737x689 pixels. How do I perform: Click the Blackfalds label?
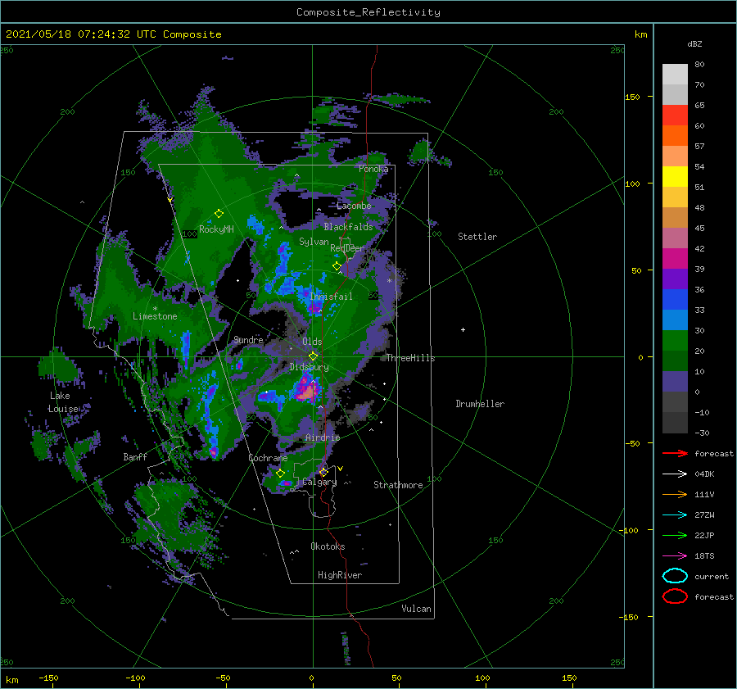[348, 227]
